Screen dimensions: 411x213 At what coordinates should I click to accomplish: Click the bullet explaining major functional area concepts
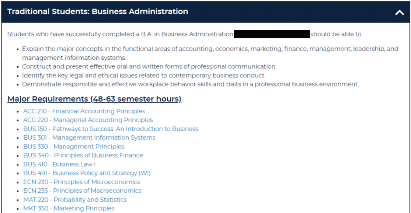(x=210, y=53)
